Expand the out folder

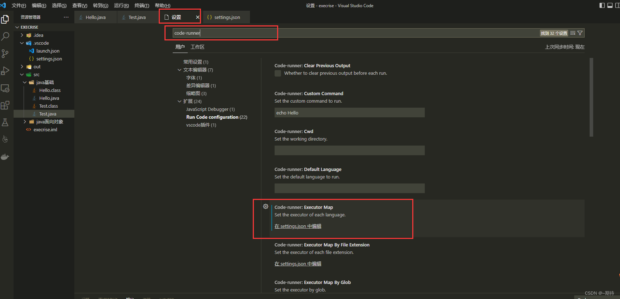[22, 67]
